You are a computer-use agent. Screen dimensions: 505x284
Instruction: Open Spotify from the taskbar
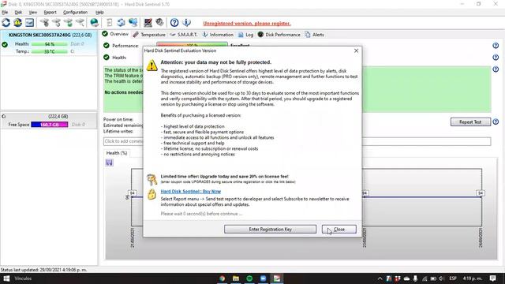tap(249, 278)
